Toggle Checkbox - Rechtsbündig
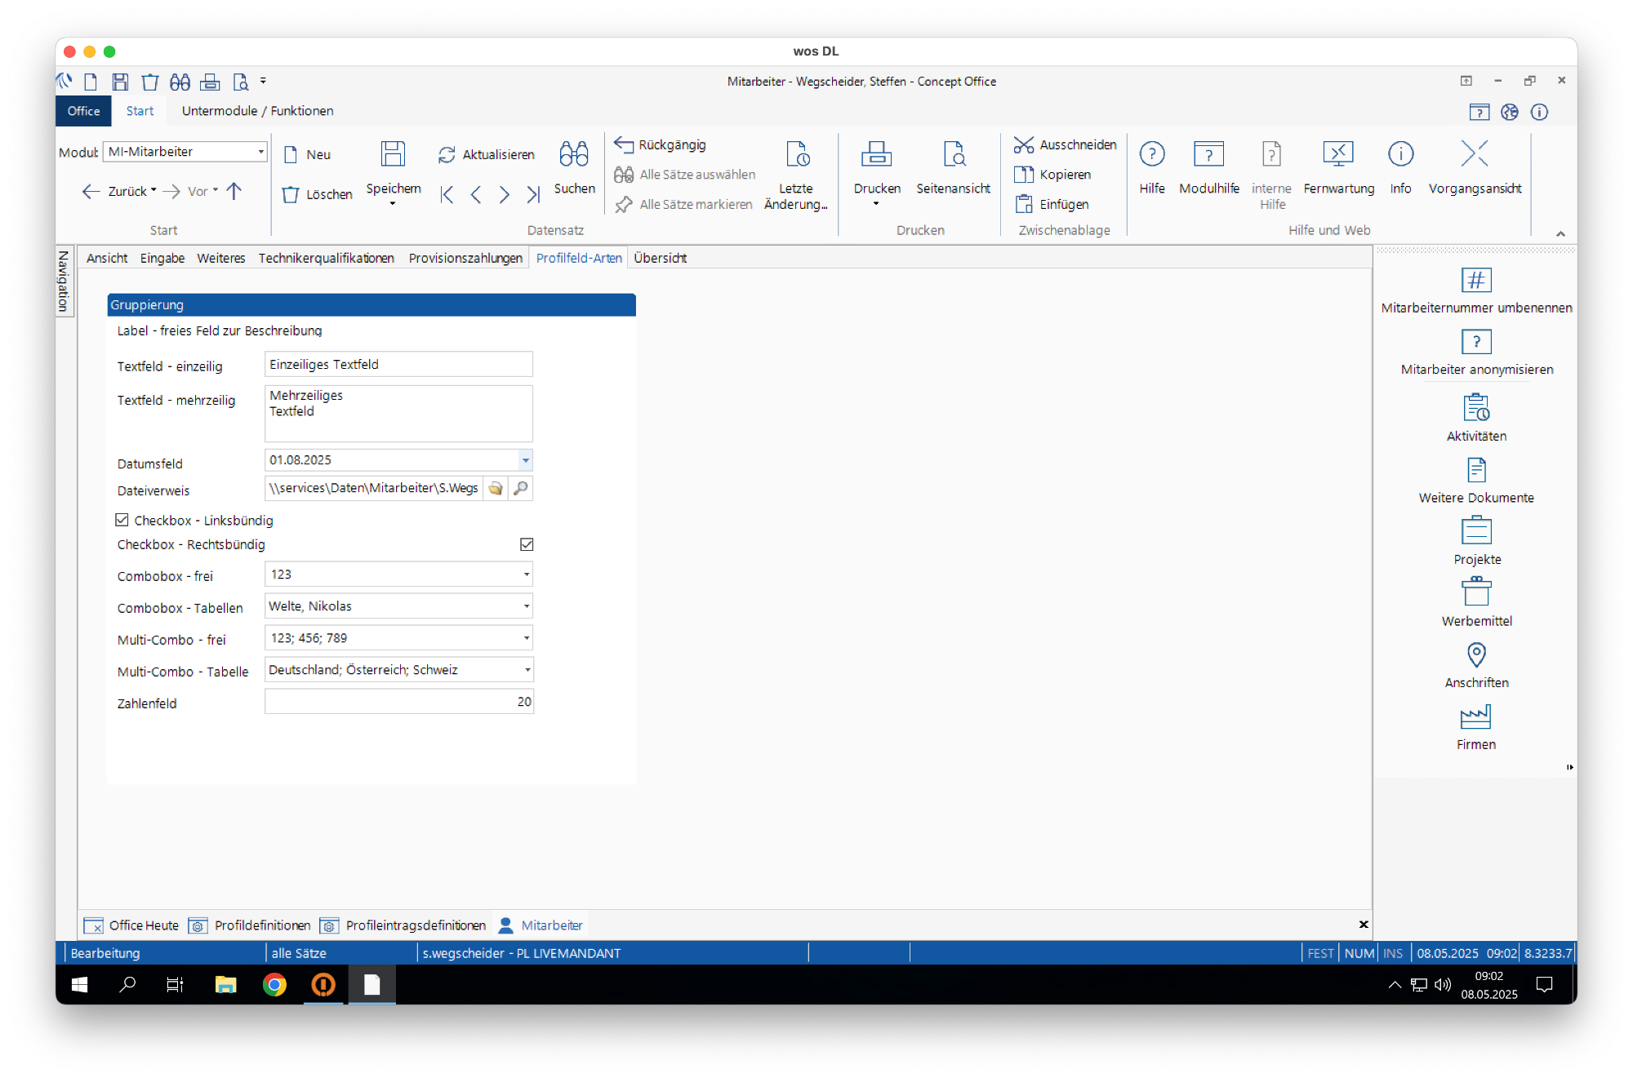Viewport: 1633px width, 1078px height. pyautogui.click(x=527, y=544)
